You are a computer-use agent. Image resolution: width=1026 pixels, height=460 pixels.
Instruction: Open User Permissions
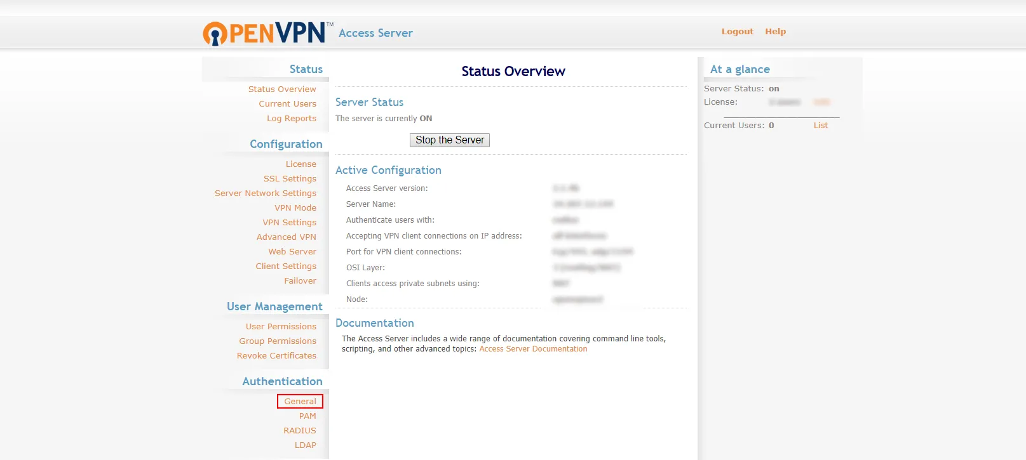[x=281, y=327]
